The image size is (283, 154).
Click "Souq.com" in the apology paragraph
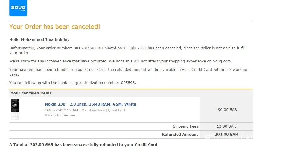222,61
